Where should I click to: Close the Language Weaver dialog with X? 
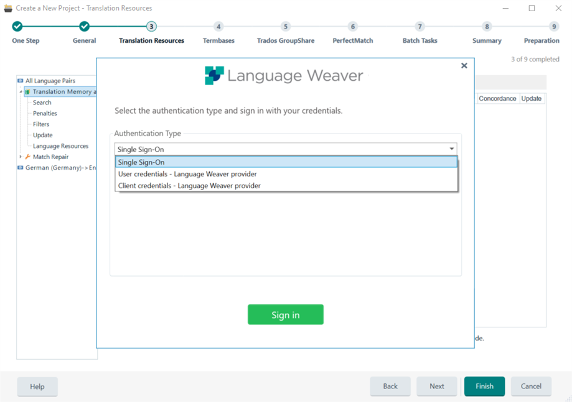(x=464, y=65)
